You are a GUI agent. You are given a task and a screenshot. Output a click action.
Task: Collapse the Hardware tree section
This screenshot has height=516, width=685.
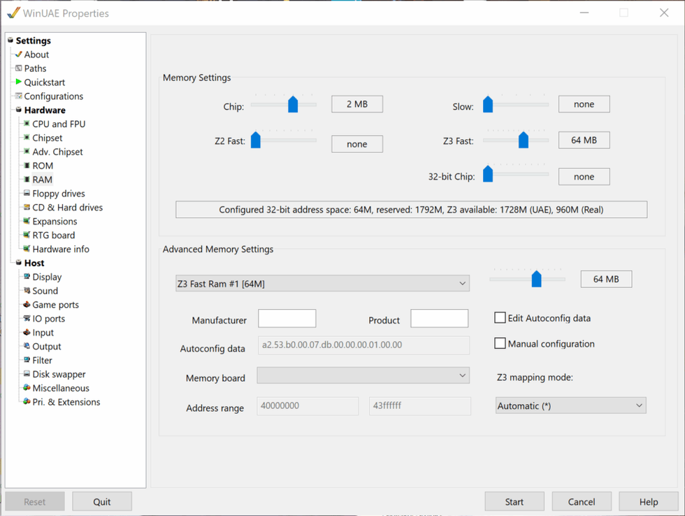point(18,110)
